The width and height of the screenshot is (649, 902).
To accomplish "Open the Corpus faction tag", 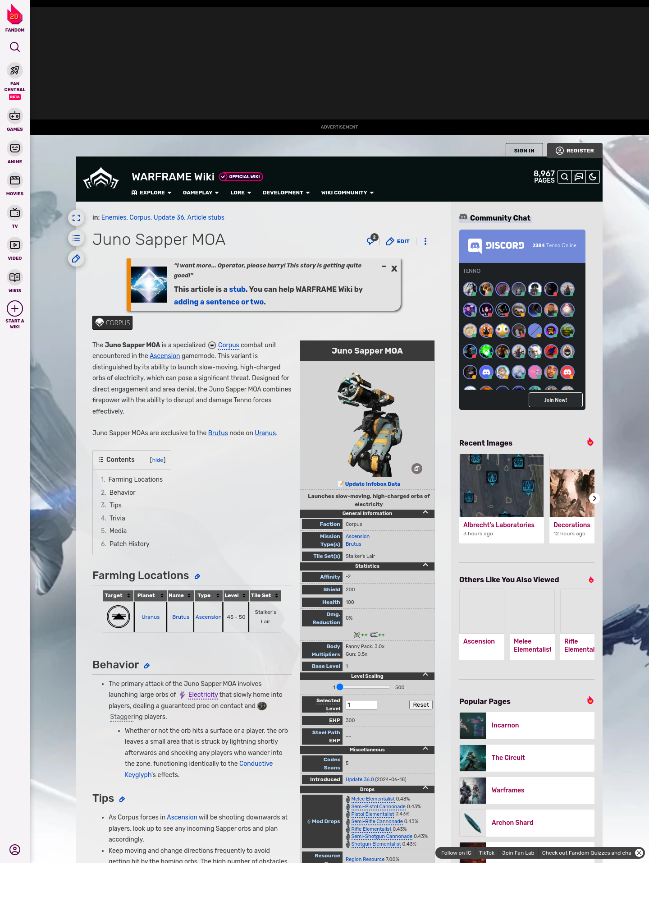I will [112, 323].
